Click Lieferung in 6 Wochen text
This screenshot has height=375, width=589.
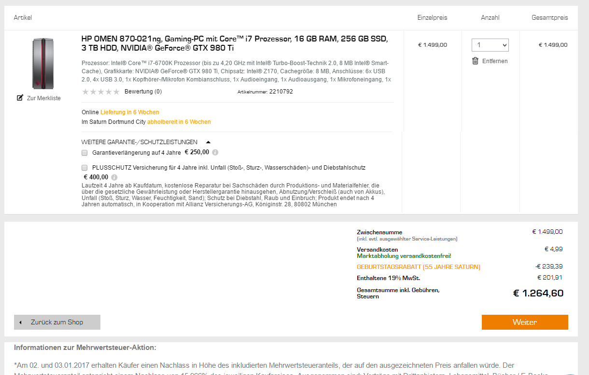[x=130, y=112]
